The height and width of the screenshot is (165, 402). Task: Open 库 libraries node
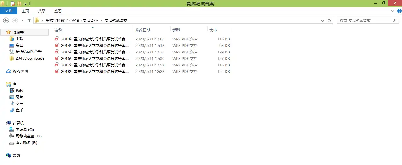pos(15,84)
